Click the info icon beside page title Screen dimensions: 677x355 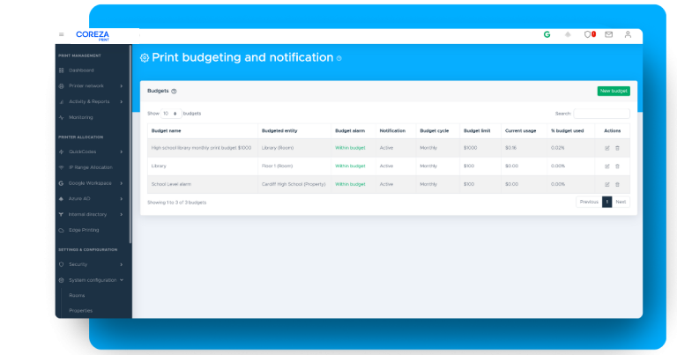[x=339, y=58]
